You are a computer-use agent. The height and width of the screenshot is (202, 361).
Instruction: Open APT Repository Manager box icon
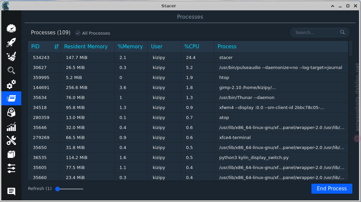11,154
